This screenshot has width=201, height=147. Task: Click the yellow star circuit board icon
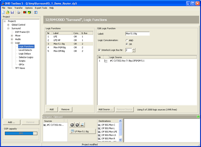click(30, 12)
